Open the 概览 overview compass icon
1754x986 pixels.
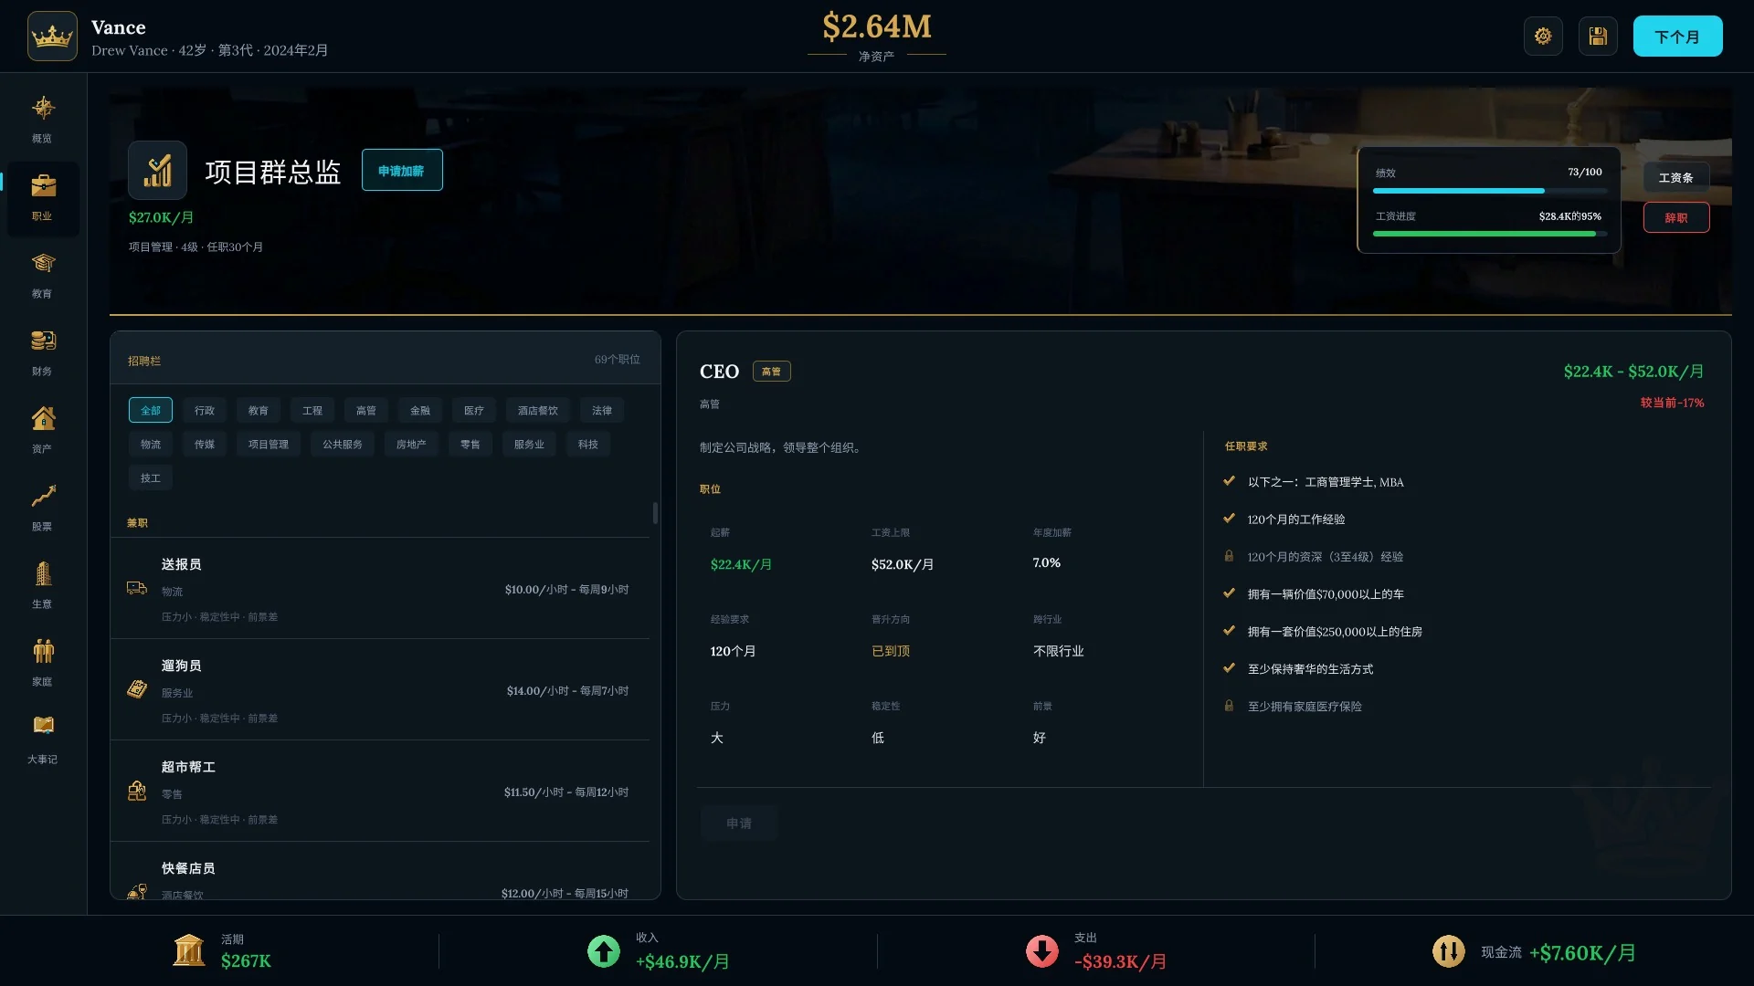click(42, 109)
